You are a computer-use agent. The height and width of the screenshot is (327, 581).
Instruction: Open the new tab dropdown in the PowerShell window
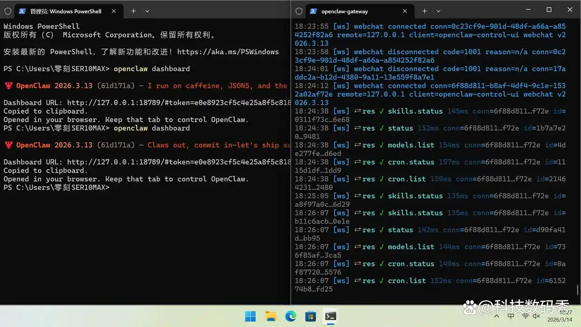[x=147, y=11]
